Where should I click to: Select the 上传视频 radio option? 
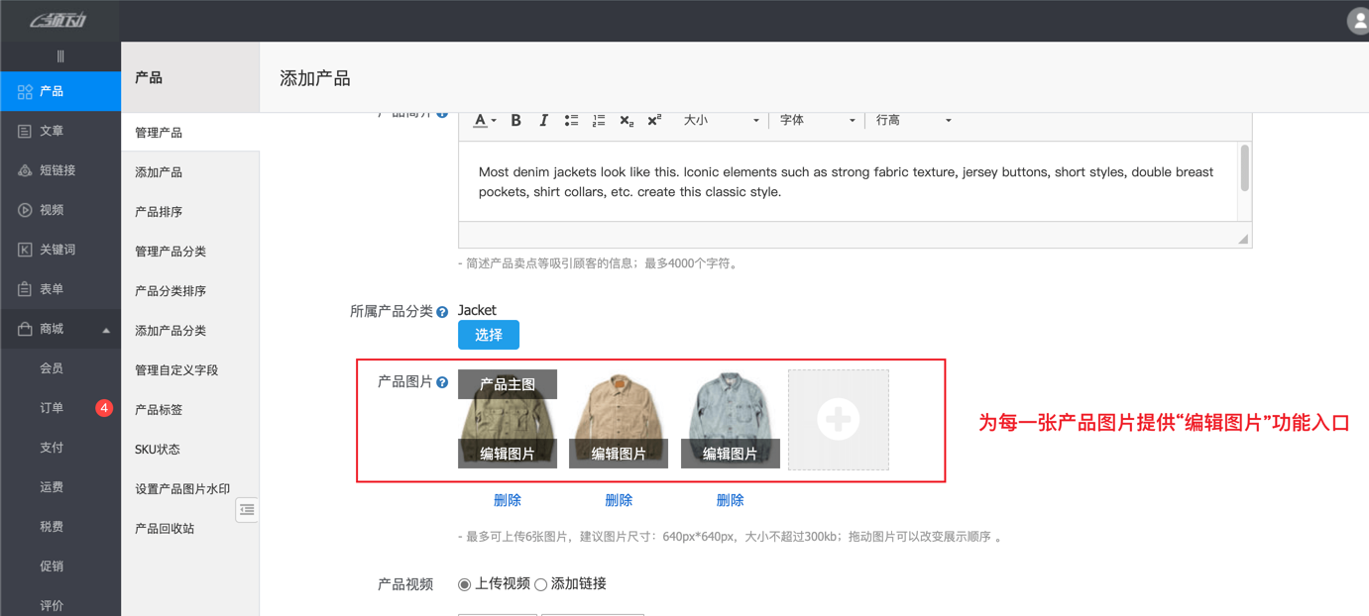pyautogui.click(x=464, y=584)
